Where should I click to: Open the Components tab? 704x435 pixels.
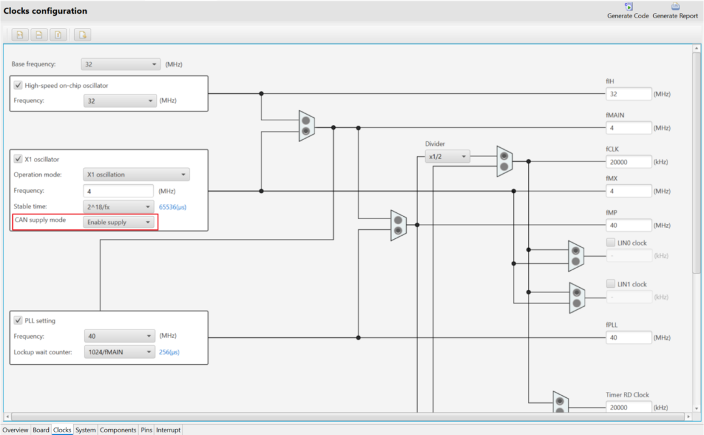[118, 430]
